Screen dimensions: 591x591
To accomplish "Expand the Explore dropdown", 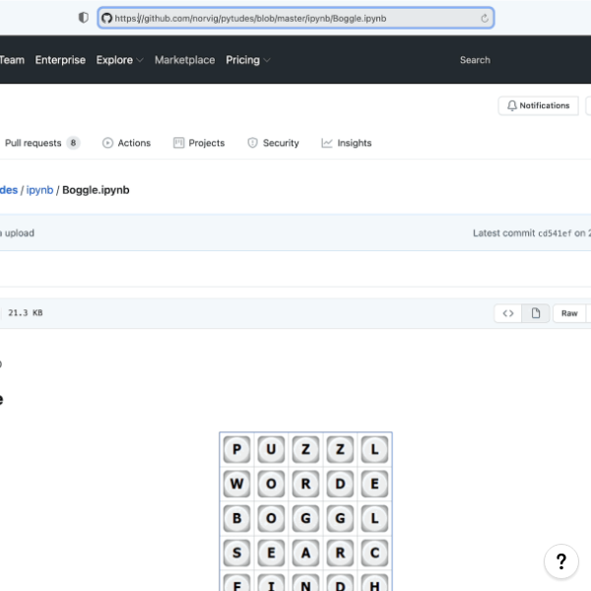I will click(119, 60).
